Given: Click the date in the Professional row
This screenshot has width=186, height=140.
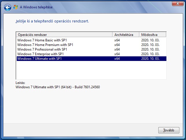Looking at the screenshot, I should point(150,49).
